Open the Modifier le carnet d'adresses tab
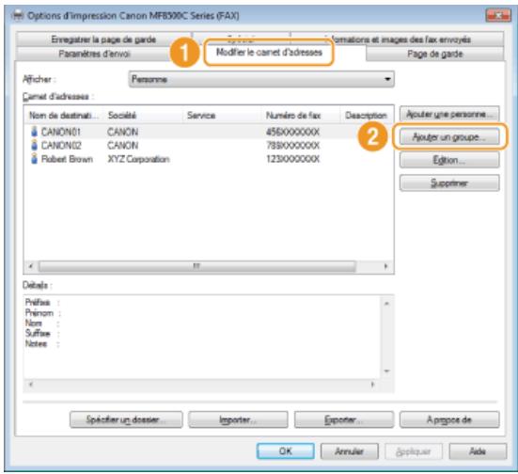This screenshot has width=518, height=474. [269, 53]
